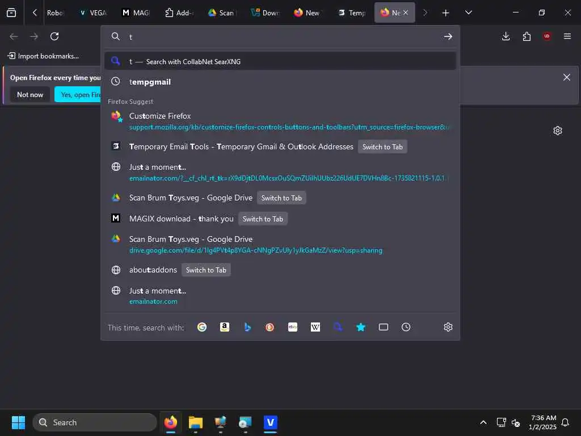This screenshot has height=436, width=581.
Task: Open the taskbar clock showing 7:36 AM
Action: coord(542,422)
